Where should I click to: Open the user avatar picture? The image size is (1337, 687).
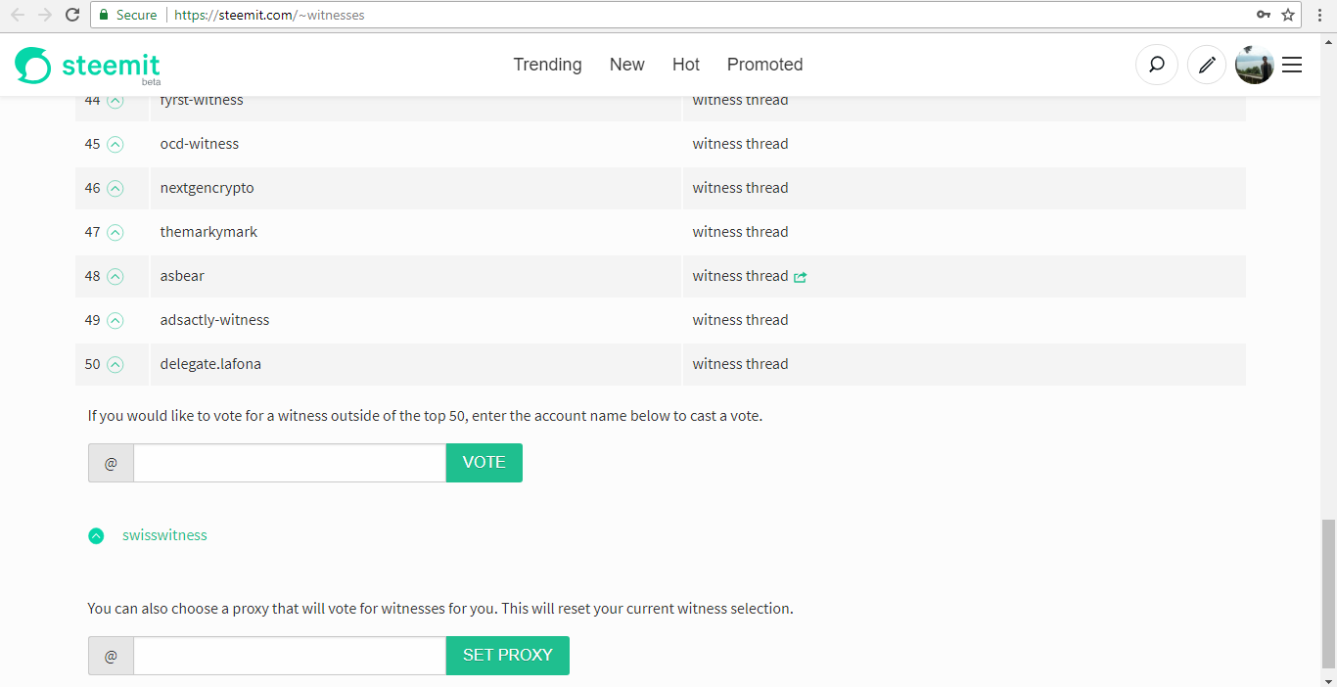(1255, 65)
